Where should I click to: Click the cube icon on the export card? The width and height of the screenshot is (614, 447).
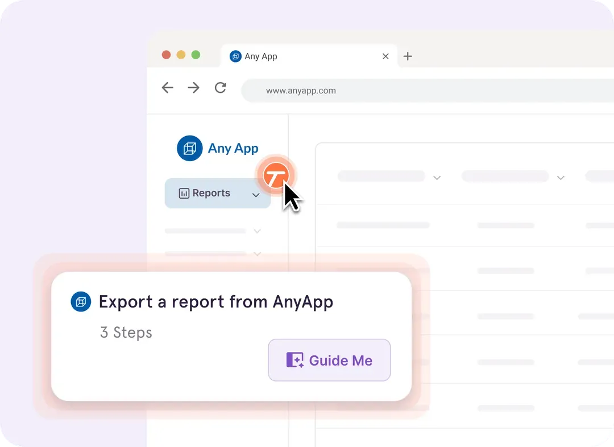tap(81, 302)
